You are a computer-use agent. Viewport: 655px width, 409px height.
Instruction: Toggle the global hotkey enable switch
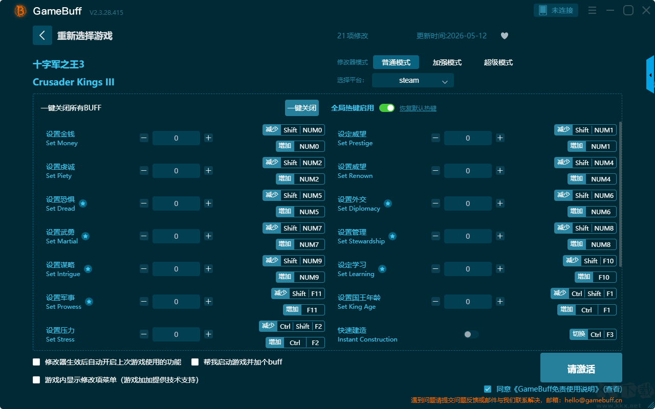(387, 108)
